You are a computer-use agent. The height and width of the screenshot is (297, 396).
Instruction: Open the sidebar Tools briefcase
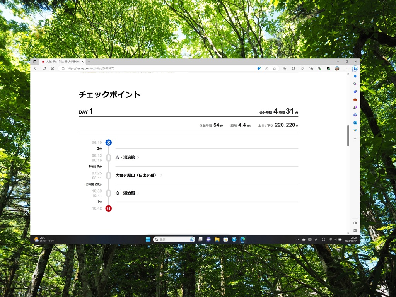(355, 99)
